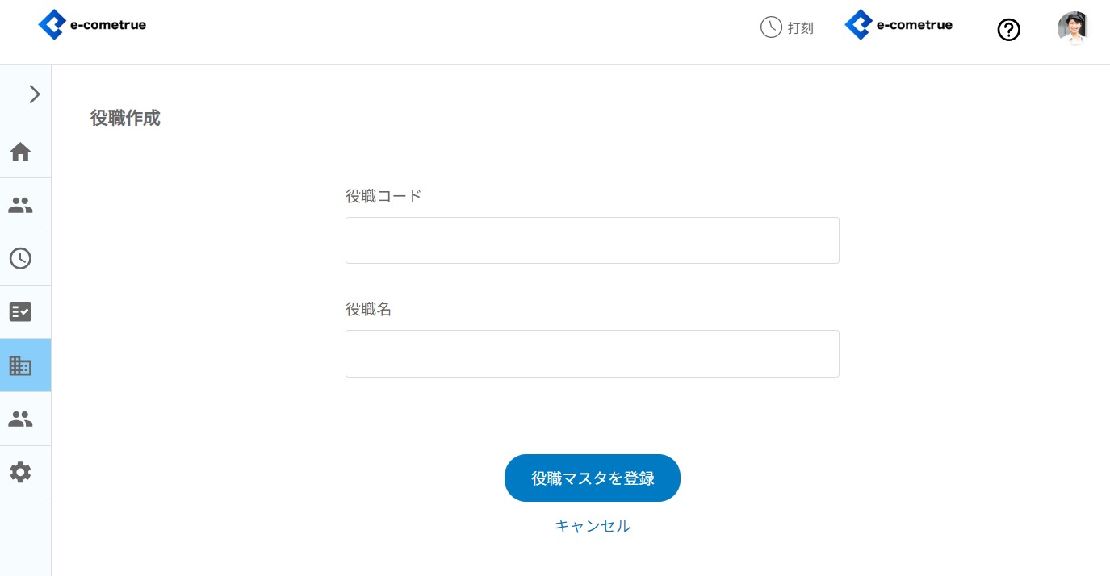Click the e-cometrue logo beside 打刻
The height and width of the screenshot is (576, 1110).
898,25
